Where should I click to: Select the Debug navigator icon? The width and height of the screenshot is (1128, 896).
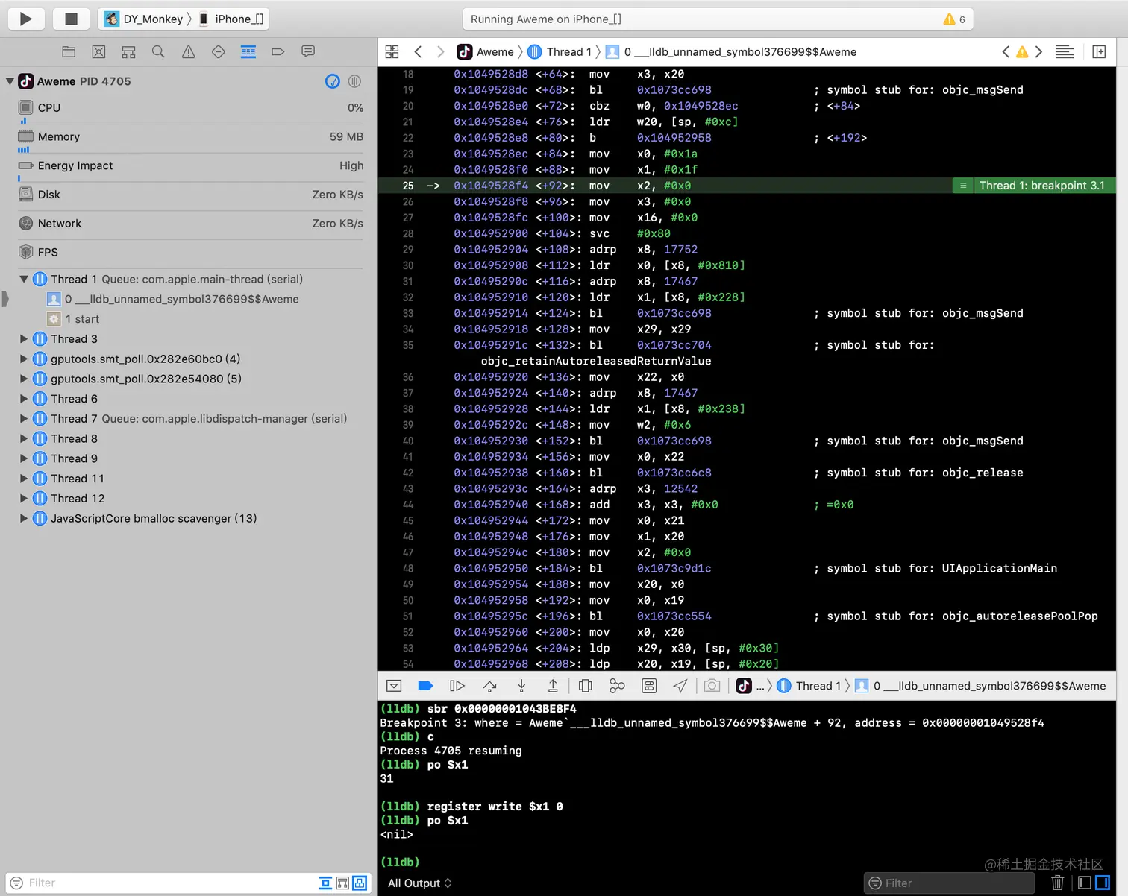pos(248,51)
